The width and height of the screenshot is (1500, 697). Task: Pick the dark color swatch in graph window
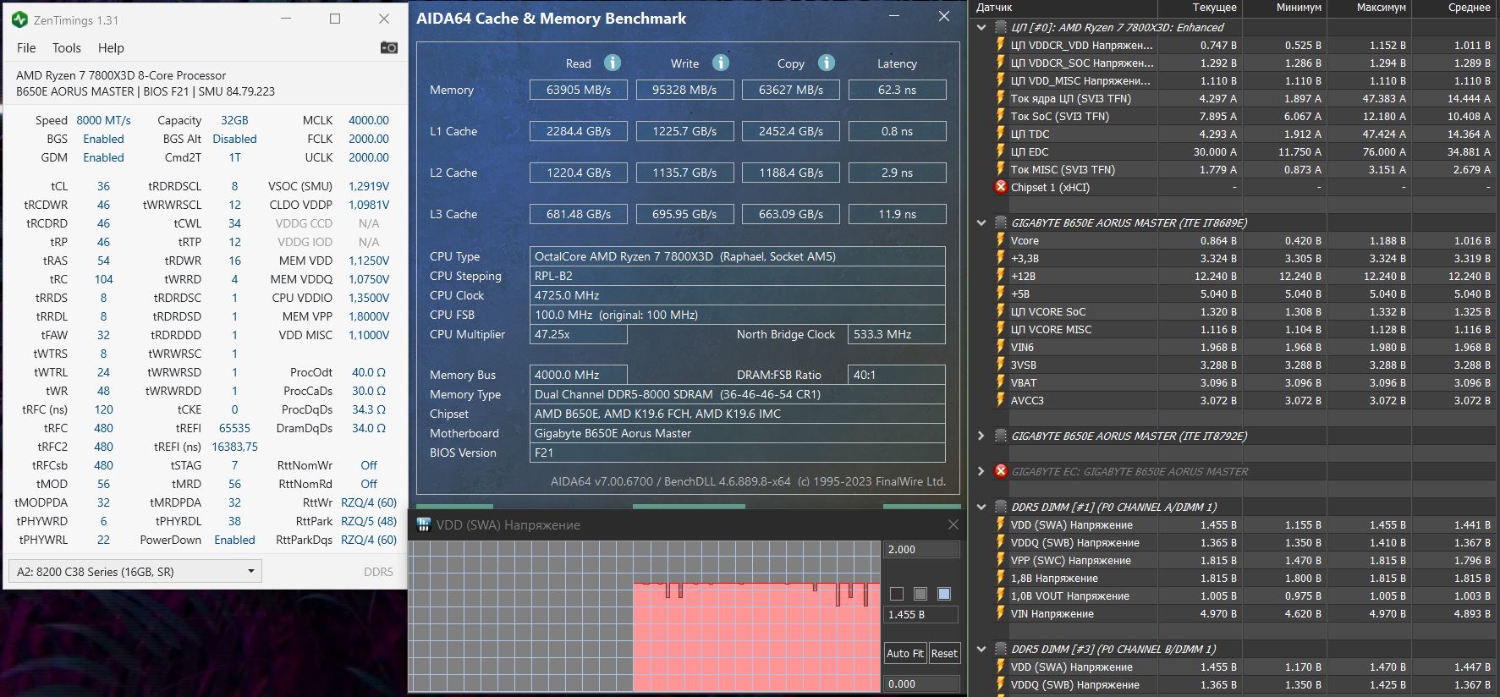[x=897, y=594]
